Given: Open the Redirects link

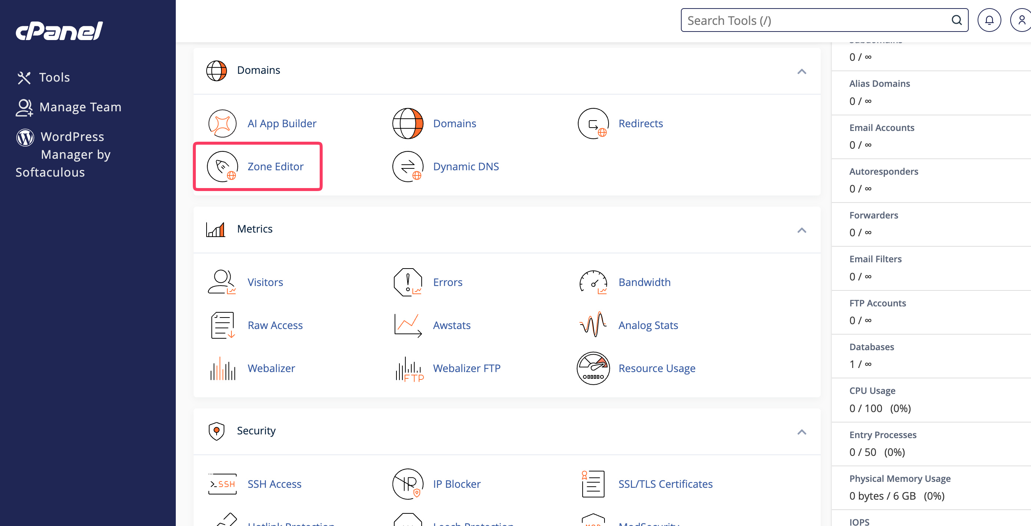Looking at the screenshot, I should click(641, 123).
